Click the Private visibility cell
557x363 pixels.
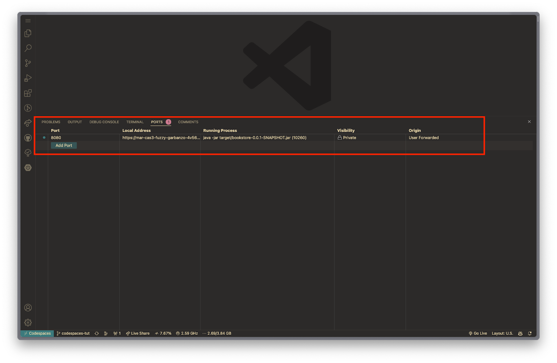(x=347, y=138)
